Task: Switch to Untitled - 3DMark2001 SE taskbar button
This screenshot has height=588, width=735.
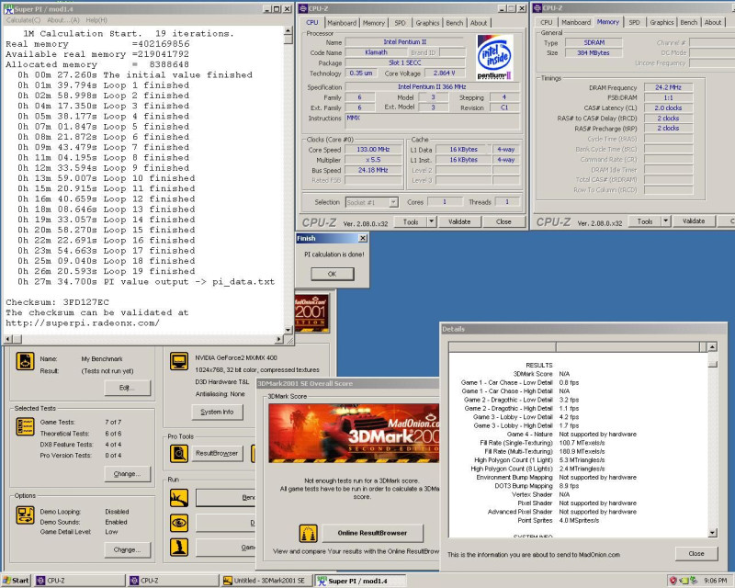Action: tap(266, 581)
